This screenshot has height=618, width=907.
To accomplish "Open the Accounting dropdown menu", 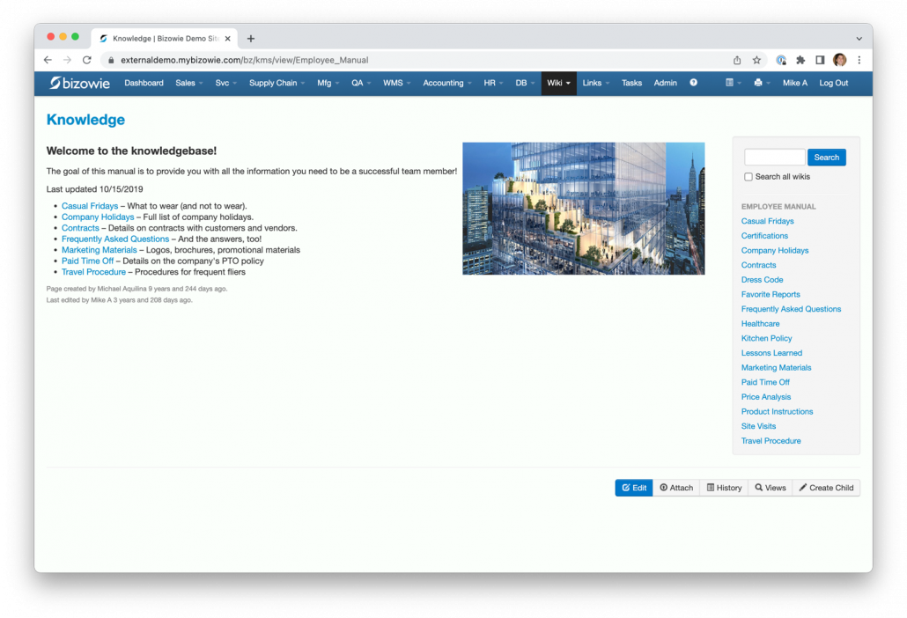I will coord(446,83).
